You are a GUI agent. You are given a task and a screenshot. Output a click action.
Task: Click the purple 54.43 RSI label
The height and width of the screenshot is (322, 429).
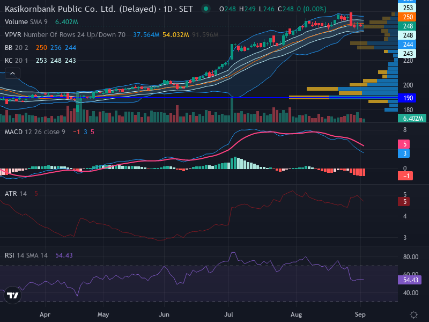tap(410, 280)
